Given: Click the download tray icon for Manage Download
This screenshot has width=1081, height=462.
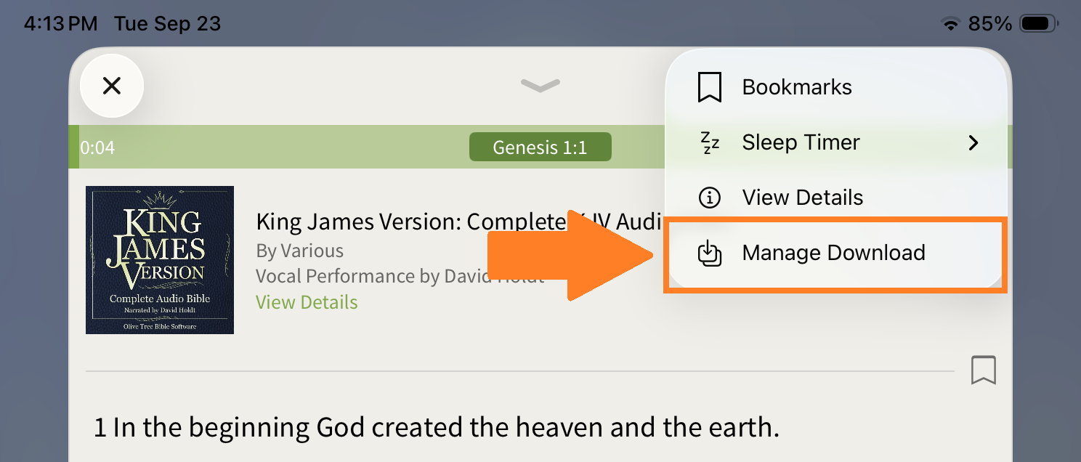Looking at the screenshot, I should [709, 253].
